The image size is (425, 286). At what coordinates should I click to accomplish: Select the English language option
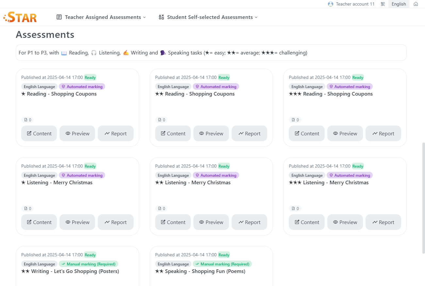pos(399,4)
